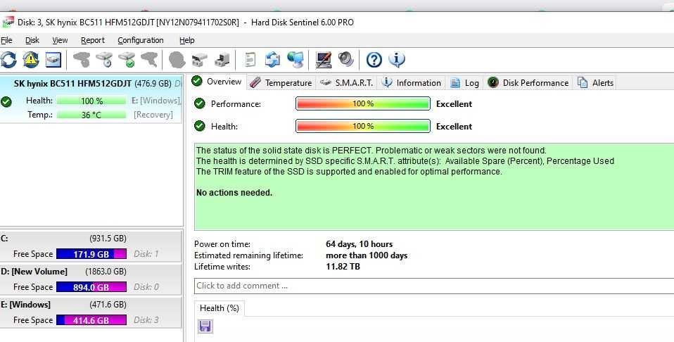The width and height of the screenshot is (674, 342).
Task: Click the document report toolbar icon
Action: [250, 59]
